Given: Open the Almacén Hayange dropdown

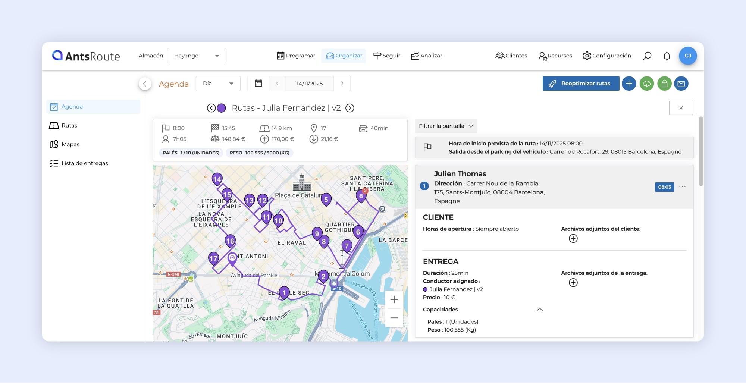Looking at the screenshot, I should click(x=197, y=56).
